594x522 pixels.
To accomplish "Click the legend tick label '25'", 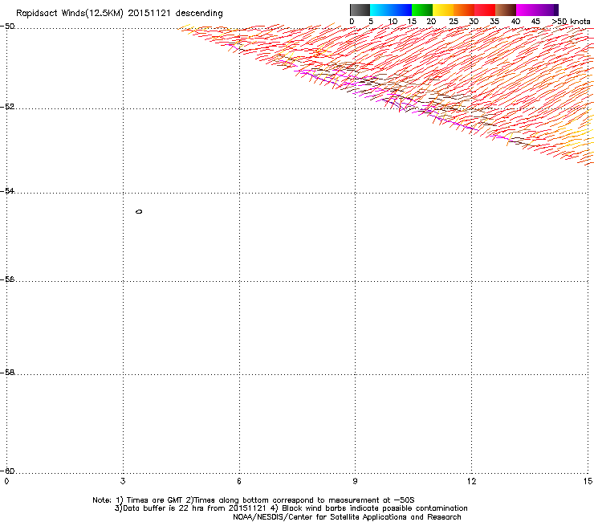I will coord(454,22).
